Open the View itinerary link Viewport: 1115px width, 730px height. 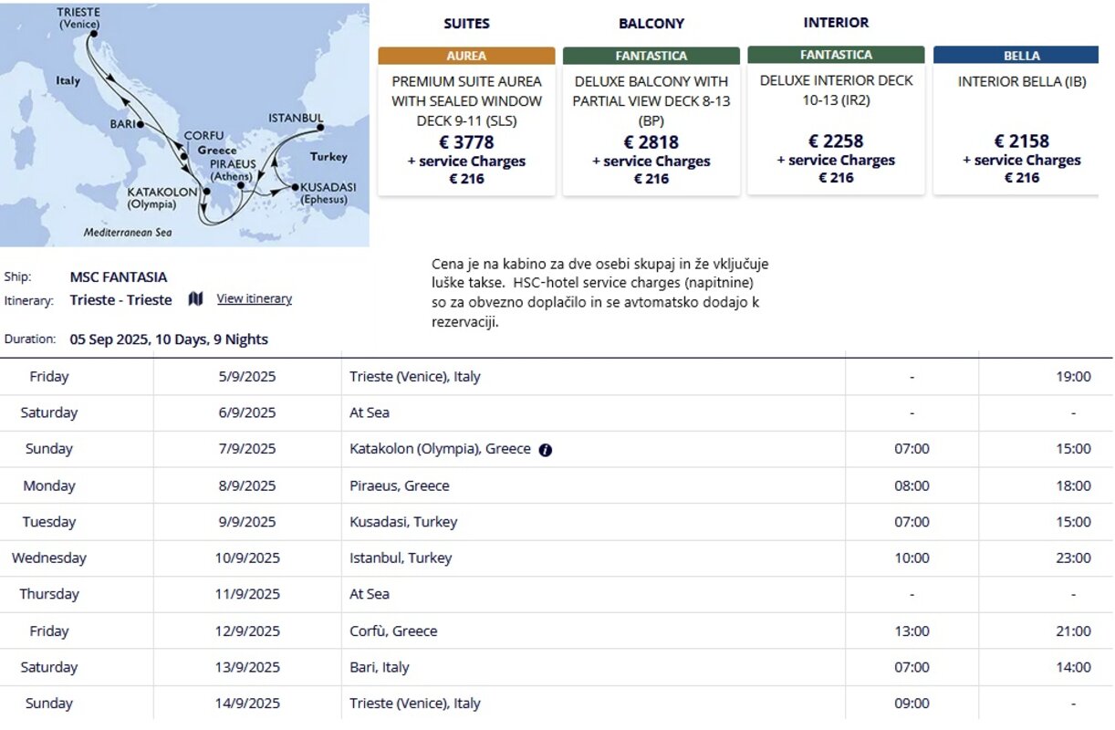255,299
